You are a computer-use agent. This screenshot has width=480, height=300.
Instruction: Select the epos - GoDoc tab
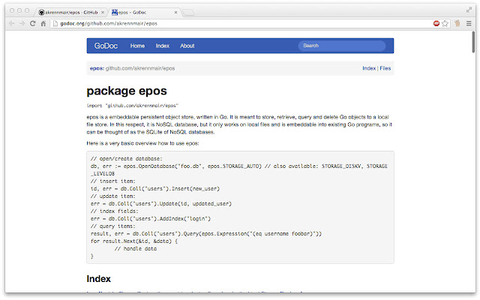click(x=144, y=12)
